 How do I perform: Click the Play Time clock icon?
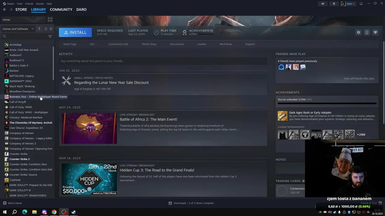(x=156, y=32)
